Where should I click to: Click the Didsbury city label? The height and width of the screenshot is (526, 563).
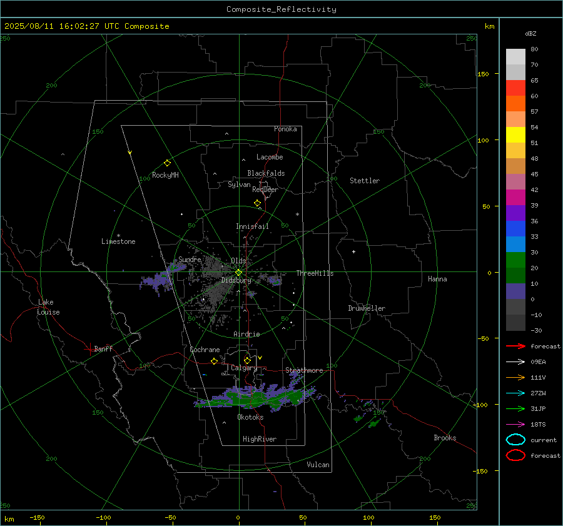[x=236, y=280]
